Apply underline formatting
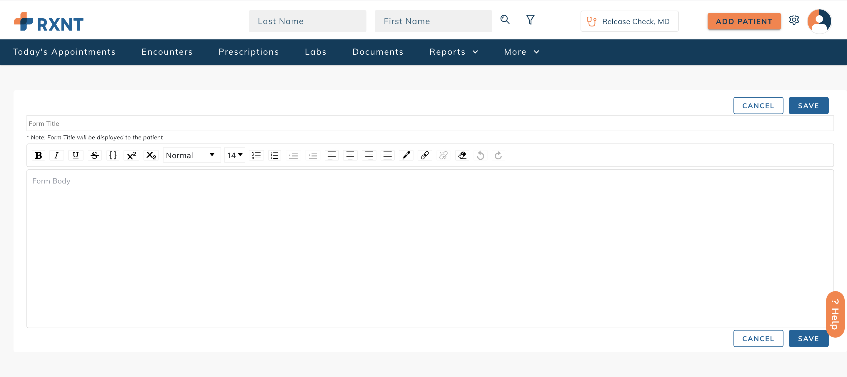This screenshot has height=377, width=847. click(75, 155)
